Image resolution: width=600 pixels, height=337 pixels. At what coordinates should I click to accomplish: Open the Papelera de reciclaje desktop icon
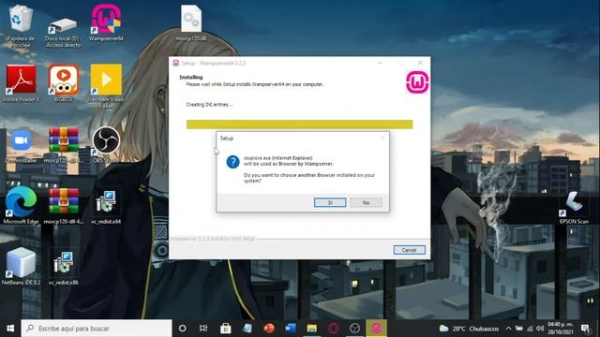point(21,26)
